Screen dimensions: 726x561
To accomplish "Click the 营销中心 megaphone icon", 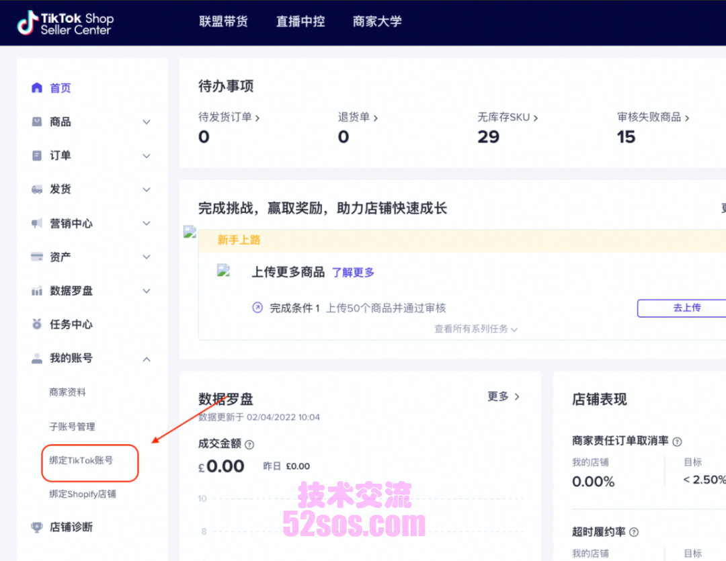I will pyautogui.click(x=37, y=223).
